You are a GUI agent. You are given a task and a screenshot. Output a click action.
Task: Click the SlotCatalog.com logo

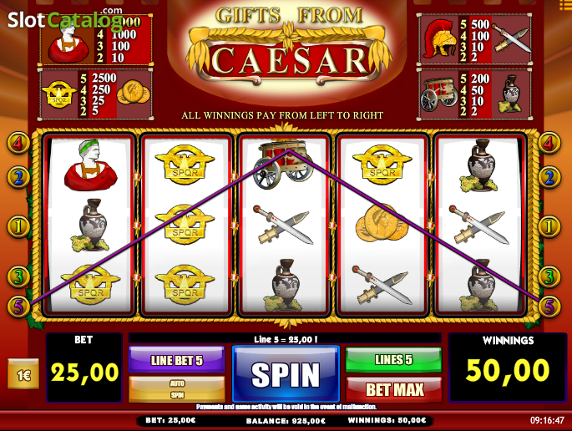click(65, 19)
